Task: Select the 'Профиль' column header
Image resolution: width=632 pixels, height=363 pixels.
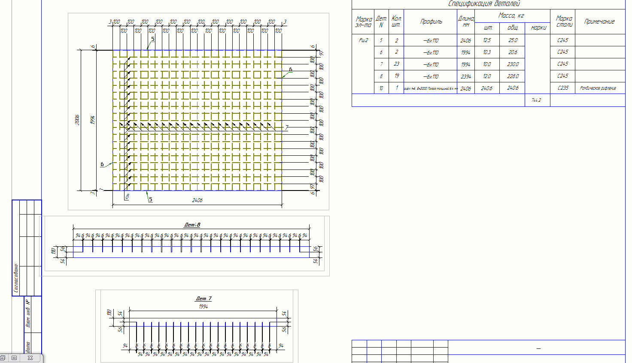Action: pyautogui.click(x=431, y=21)
